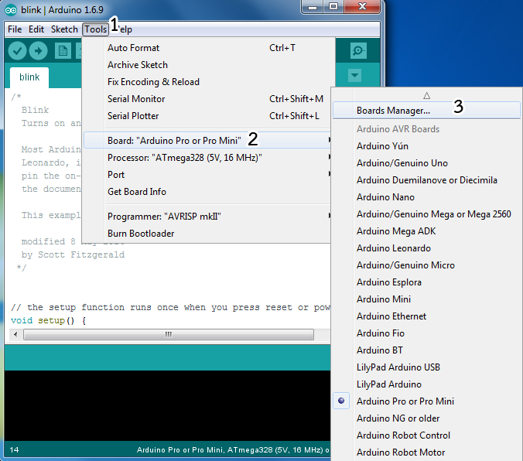Click the Verify checkmark toolbar icon
The image size is (523, 461).
[17, 51]
